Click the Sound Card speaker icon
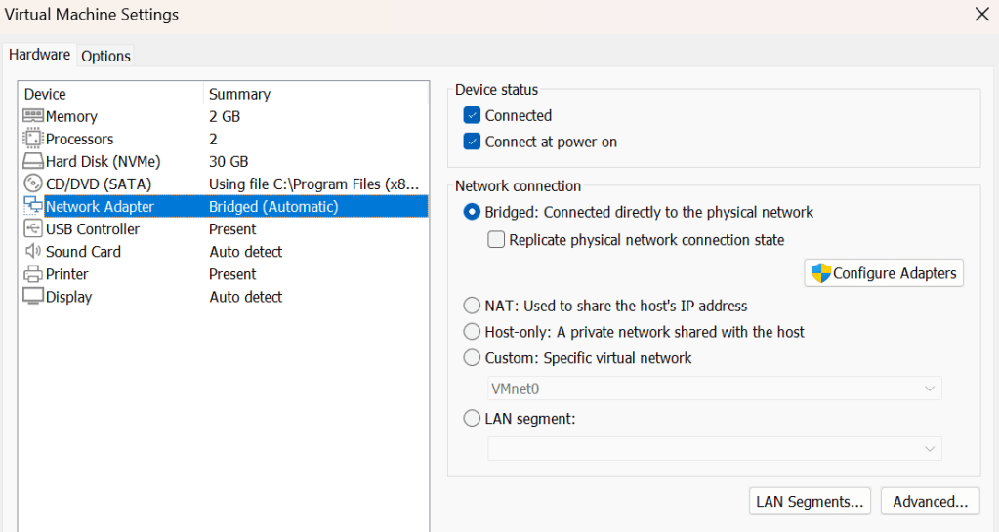Image resolution: width=999 pixels, height=532 pixels. click(32, 252)
